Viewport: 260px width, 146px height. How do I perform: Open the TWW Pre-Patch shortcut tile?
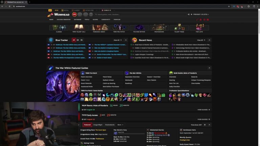pyautogui.click(x=119, y=28)
